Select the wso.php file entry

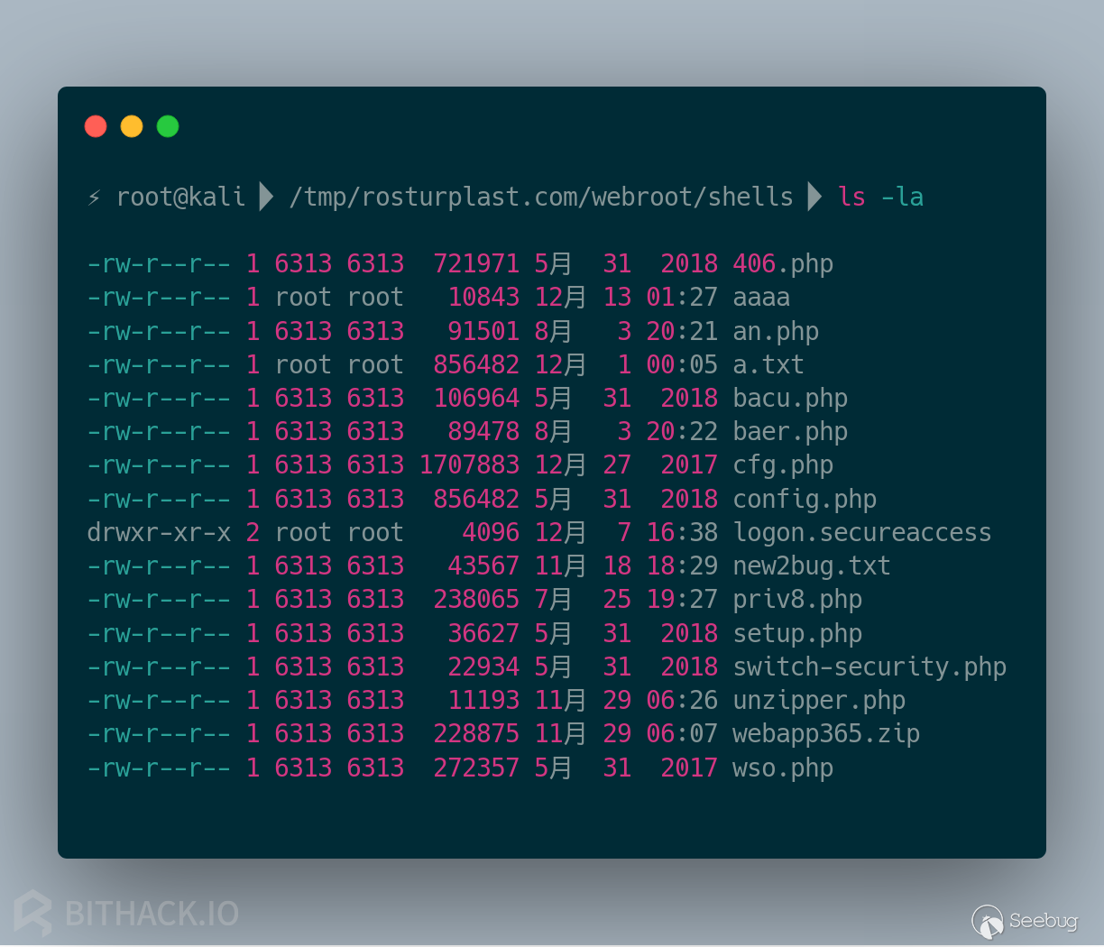point(781,768)
